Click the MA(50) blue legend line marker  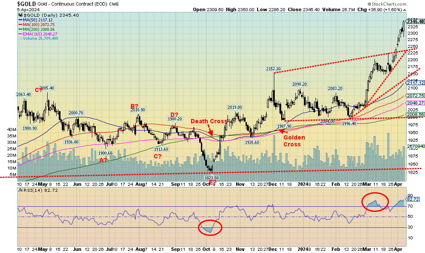tap(20, 20)
